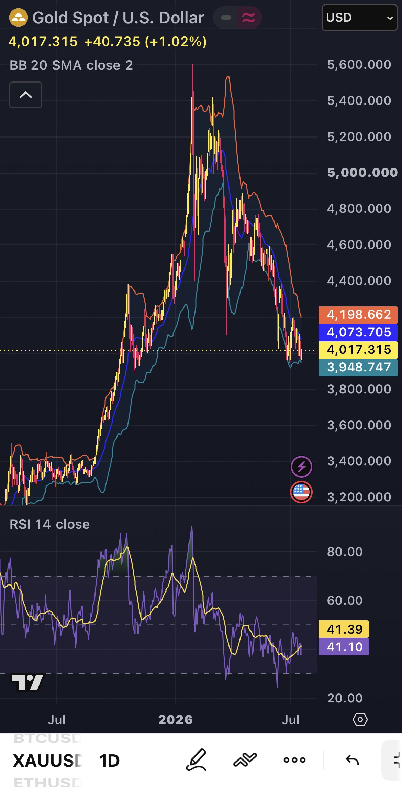Open the XAUUSD symbol picker

pos(47,761)
